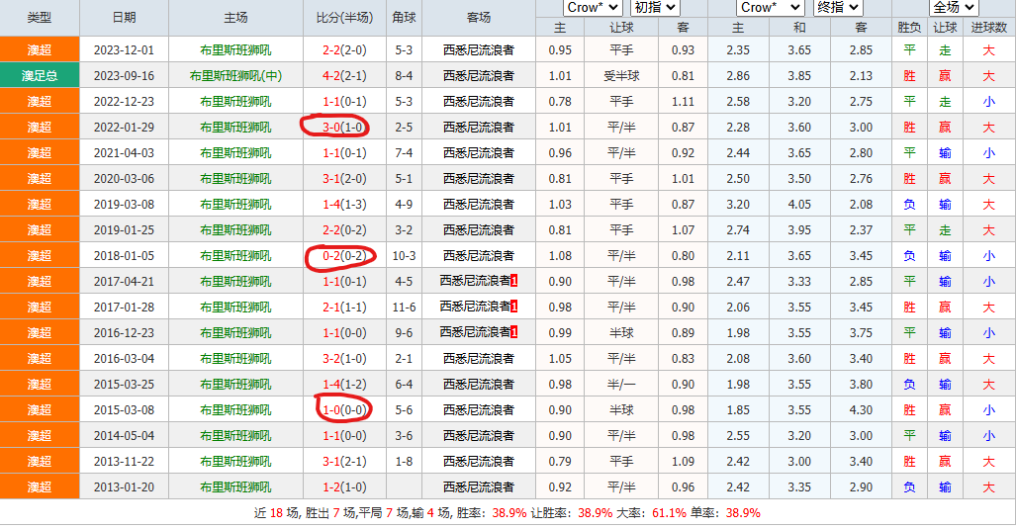
Task: Click red card badge on 2017-01-28 row
Action: click(x=513, y=307)
